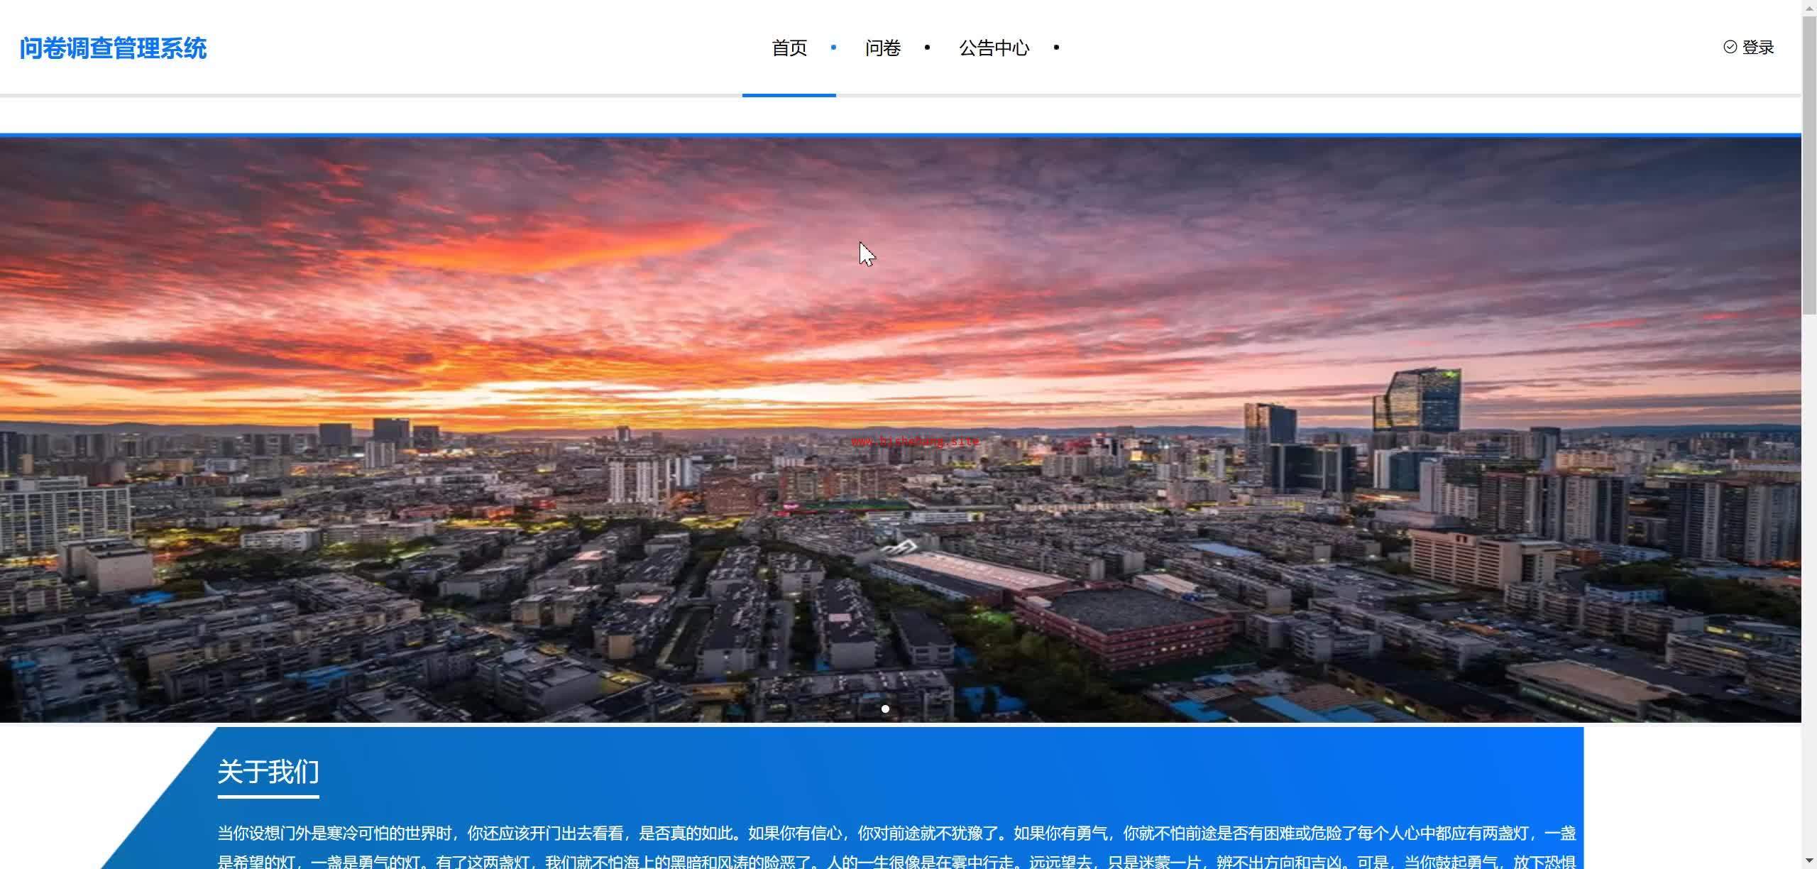Click the 登录 login text link
The image size is (1817, 869).
pyautogui.click(x=1758, y=48)
